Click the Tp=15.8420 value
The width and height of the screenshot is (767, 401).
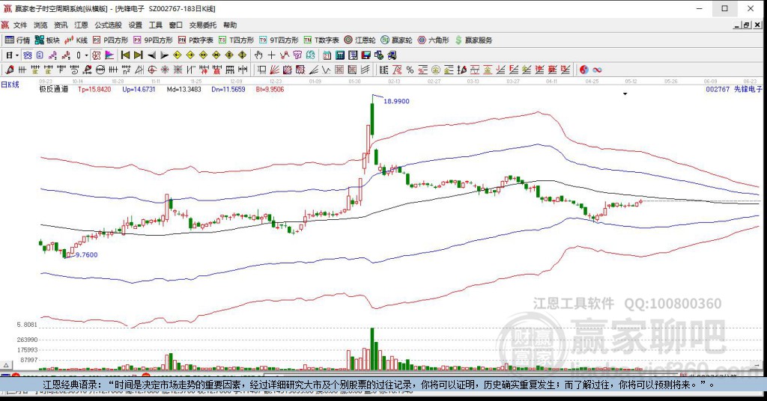tap(94, 89)
